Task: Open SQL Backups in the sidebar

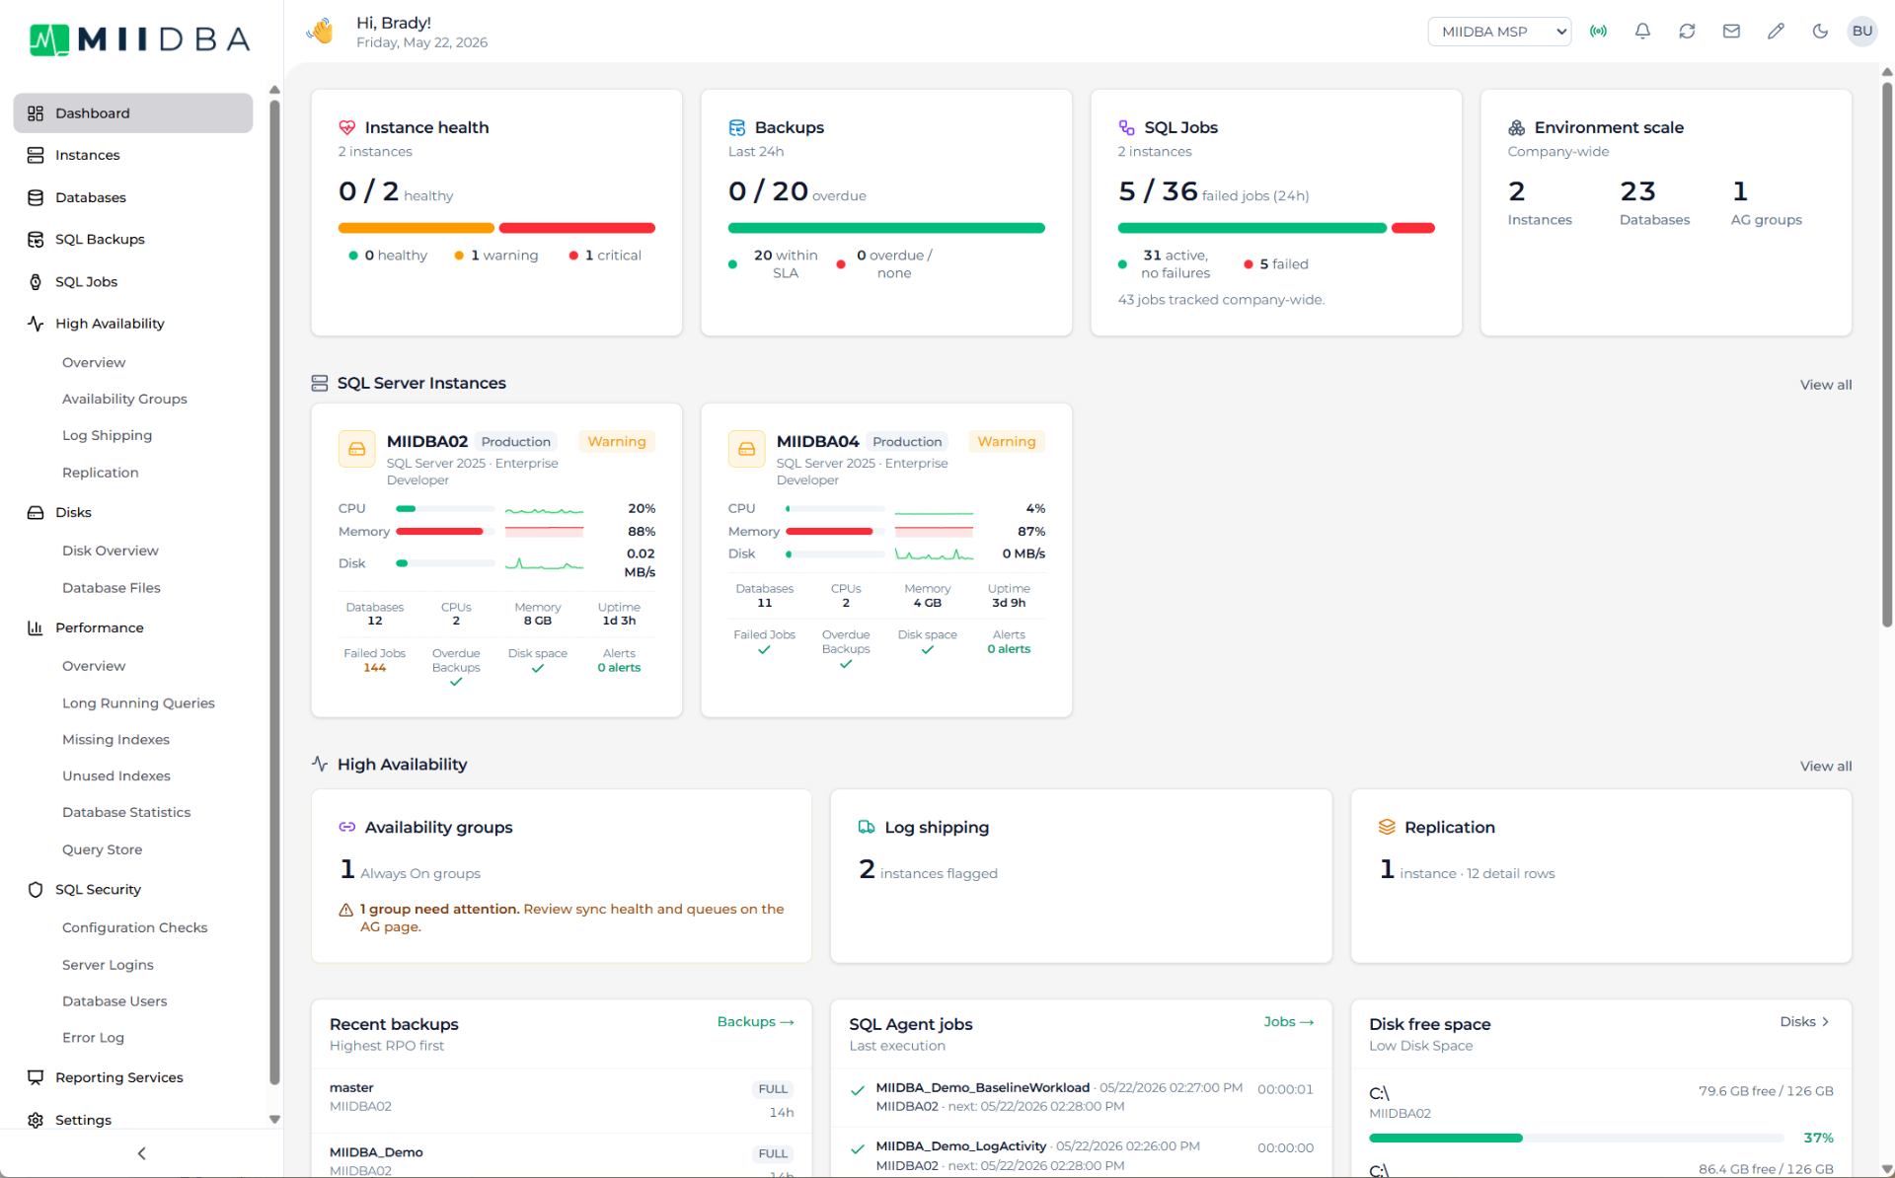Action: coord(132,239)
